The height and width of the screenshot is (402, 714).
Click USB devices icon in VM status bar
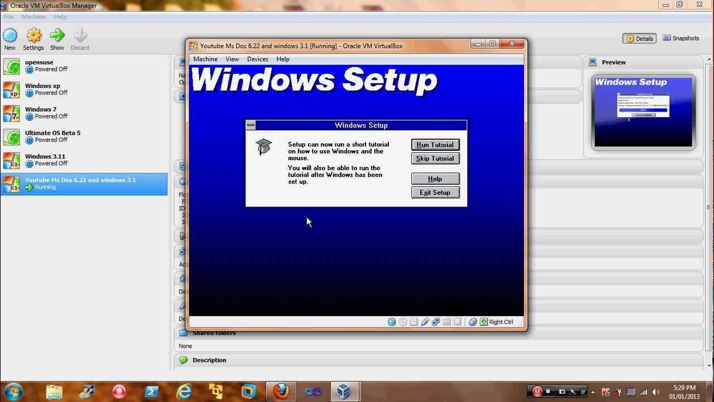(x=425, y=322)
